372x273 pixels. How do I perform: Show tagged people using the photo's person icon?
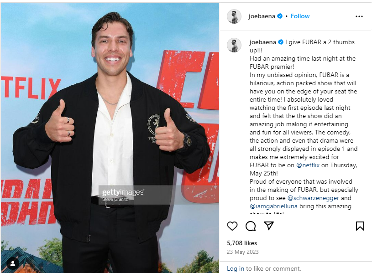pyautogui.click(x=13, y=263)
